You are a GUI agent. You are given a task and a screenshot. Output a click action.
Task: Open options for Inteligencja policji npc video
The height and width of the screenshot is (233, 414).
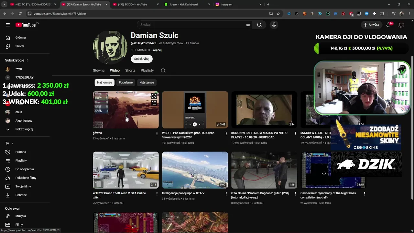[226, 194]
